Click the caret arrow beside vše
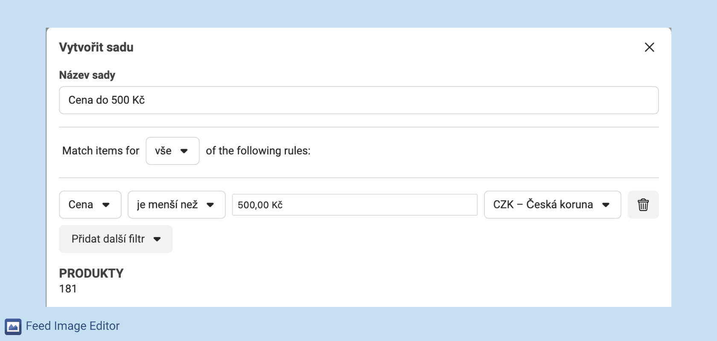The width and height of the screenshot is (717, 341). tap(184, 151)
